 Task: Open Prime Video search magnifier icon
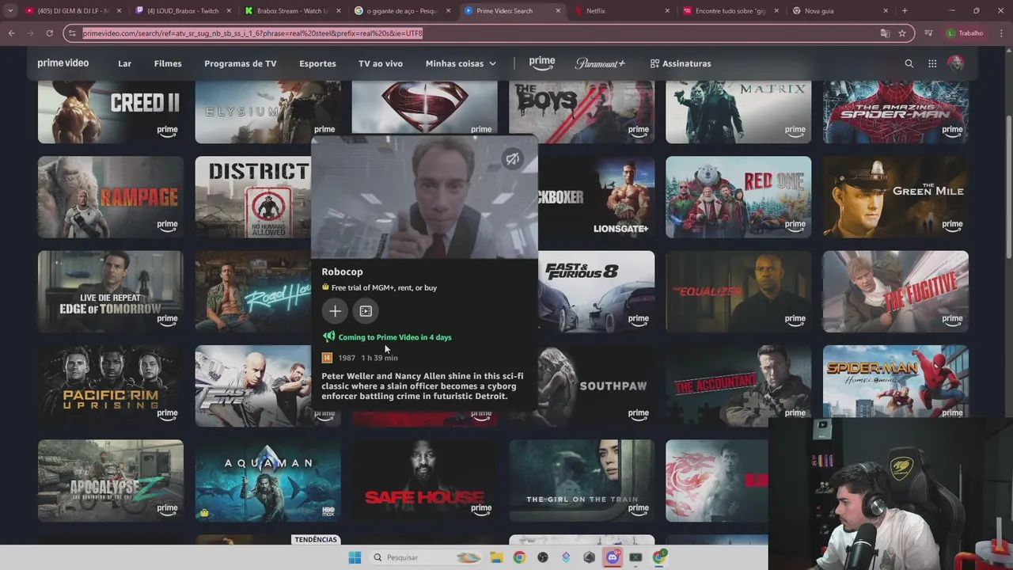pos(909,63)
